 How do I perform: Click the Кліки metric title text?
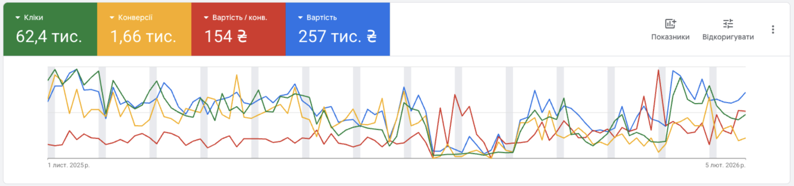pyautogui.click(x=33, y=18)
